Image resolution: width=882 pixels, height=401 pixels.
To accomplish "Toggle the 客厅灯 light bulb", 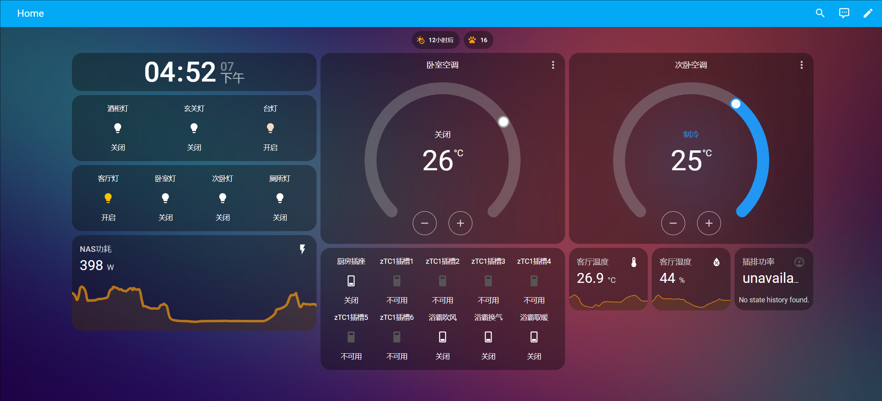I will click(x=108, y=198).
